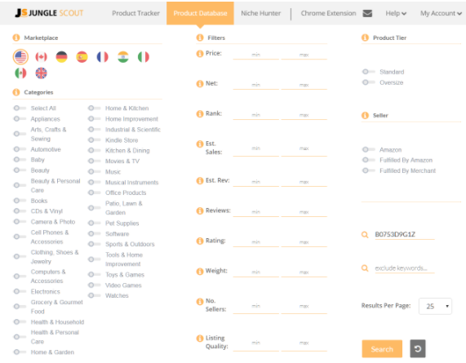
Task: Select the Canada marketplace flag
Action: (x=41, y=57)
